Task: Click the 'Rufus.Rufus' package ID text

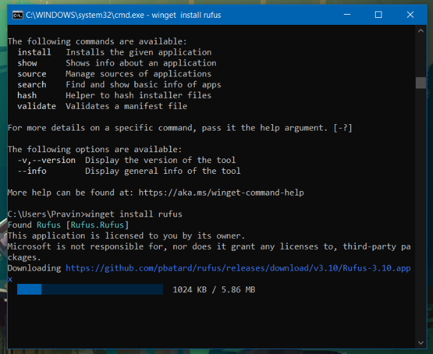Action: [x=97, y=225]
